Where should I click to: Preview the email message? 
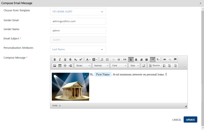pyautogui.click(x=169, y=66)
